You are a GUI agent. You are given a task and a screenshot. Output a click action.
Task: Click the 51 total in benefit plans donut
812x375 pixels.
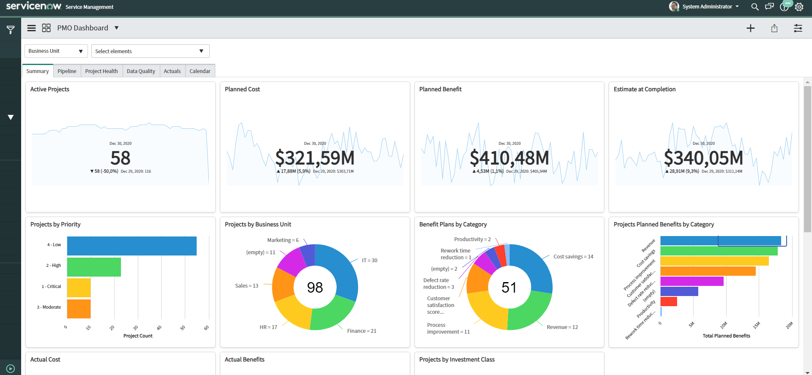[509, 288]
